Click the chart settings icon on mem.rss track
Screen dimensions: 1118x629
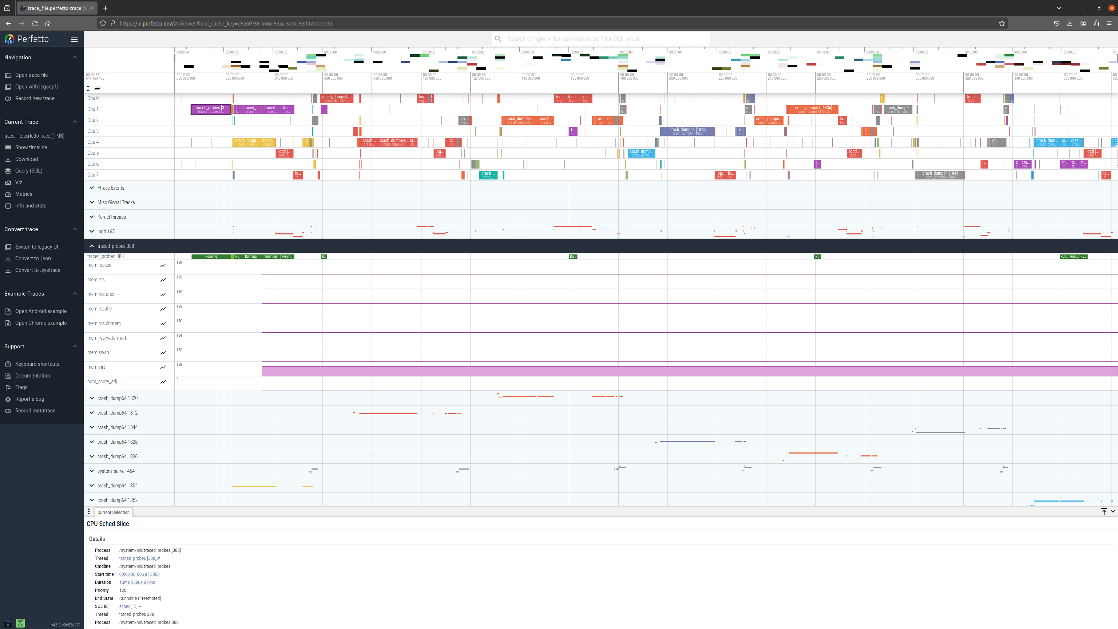[163, 280]
